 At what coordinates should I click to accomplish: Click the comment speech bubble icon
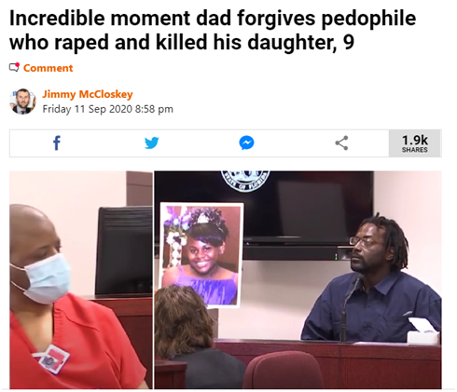[x=14, y=67]
